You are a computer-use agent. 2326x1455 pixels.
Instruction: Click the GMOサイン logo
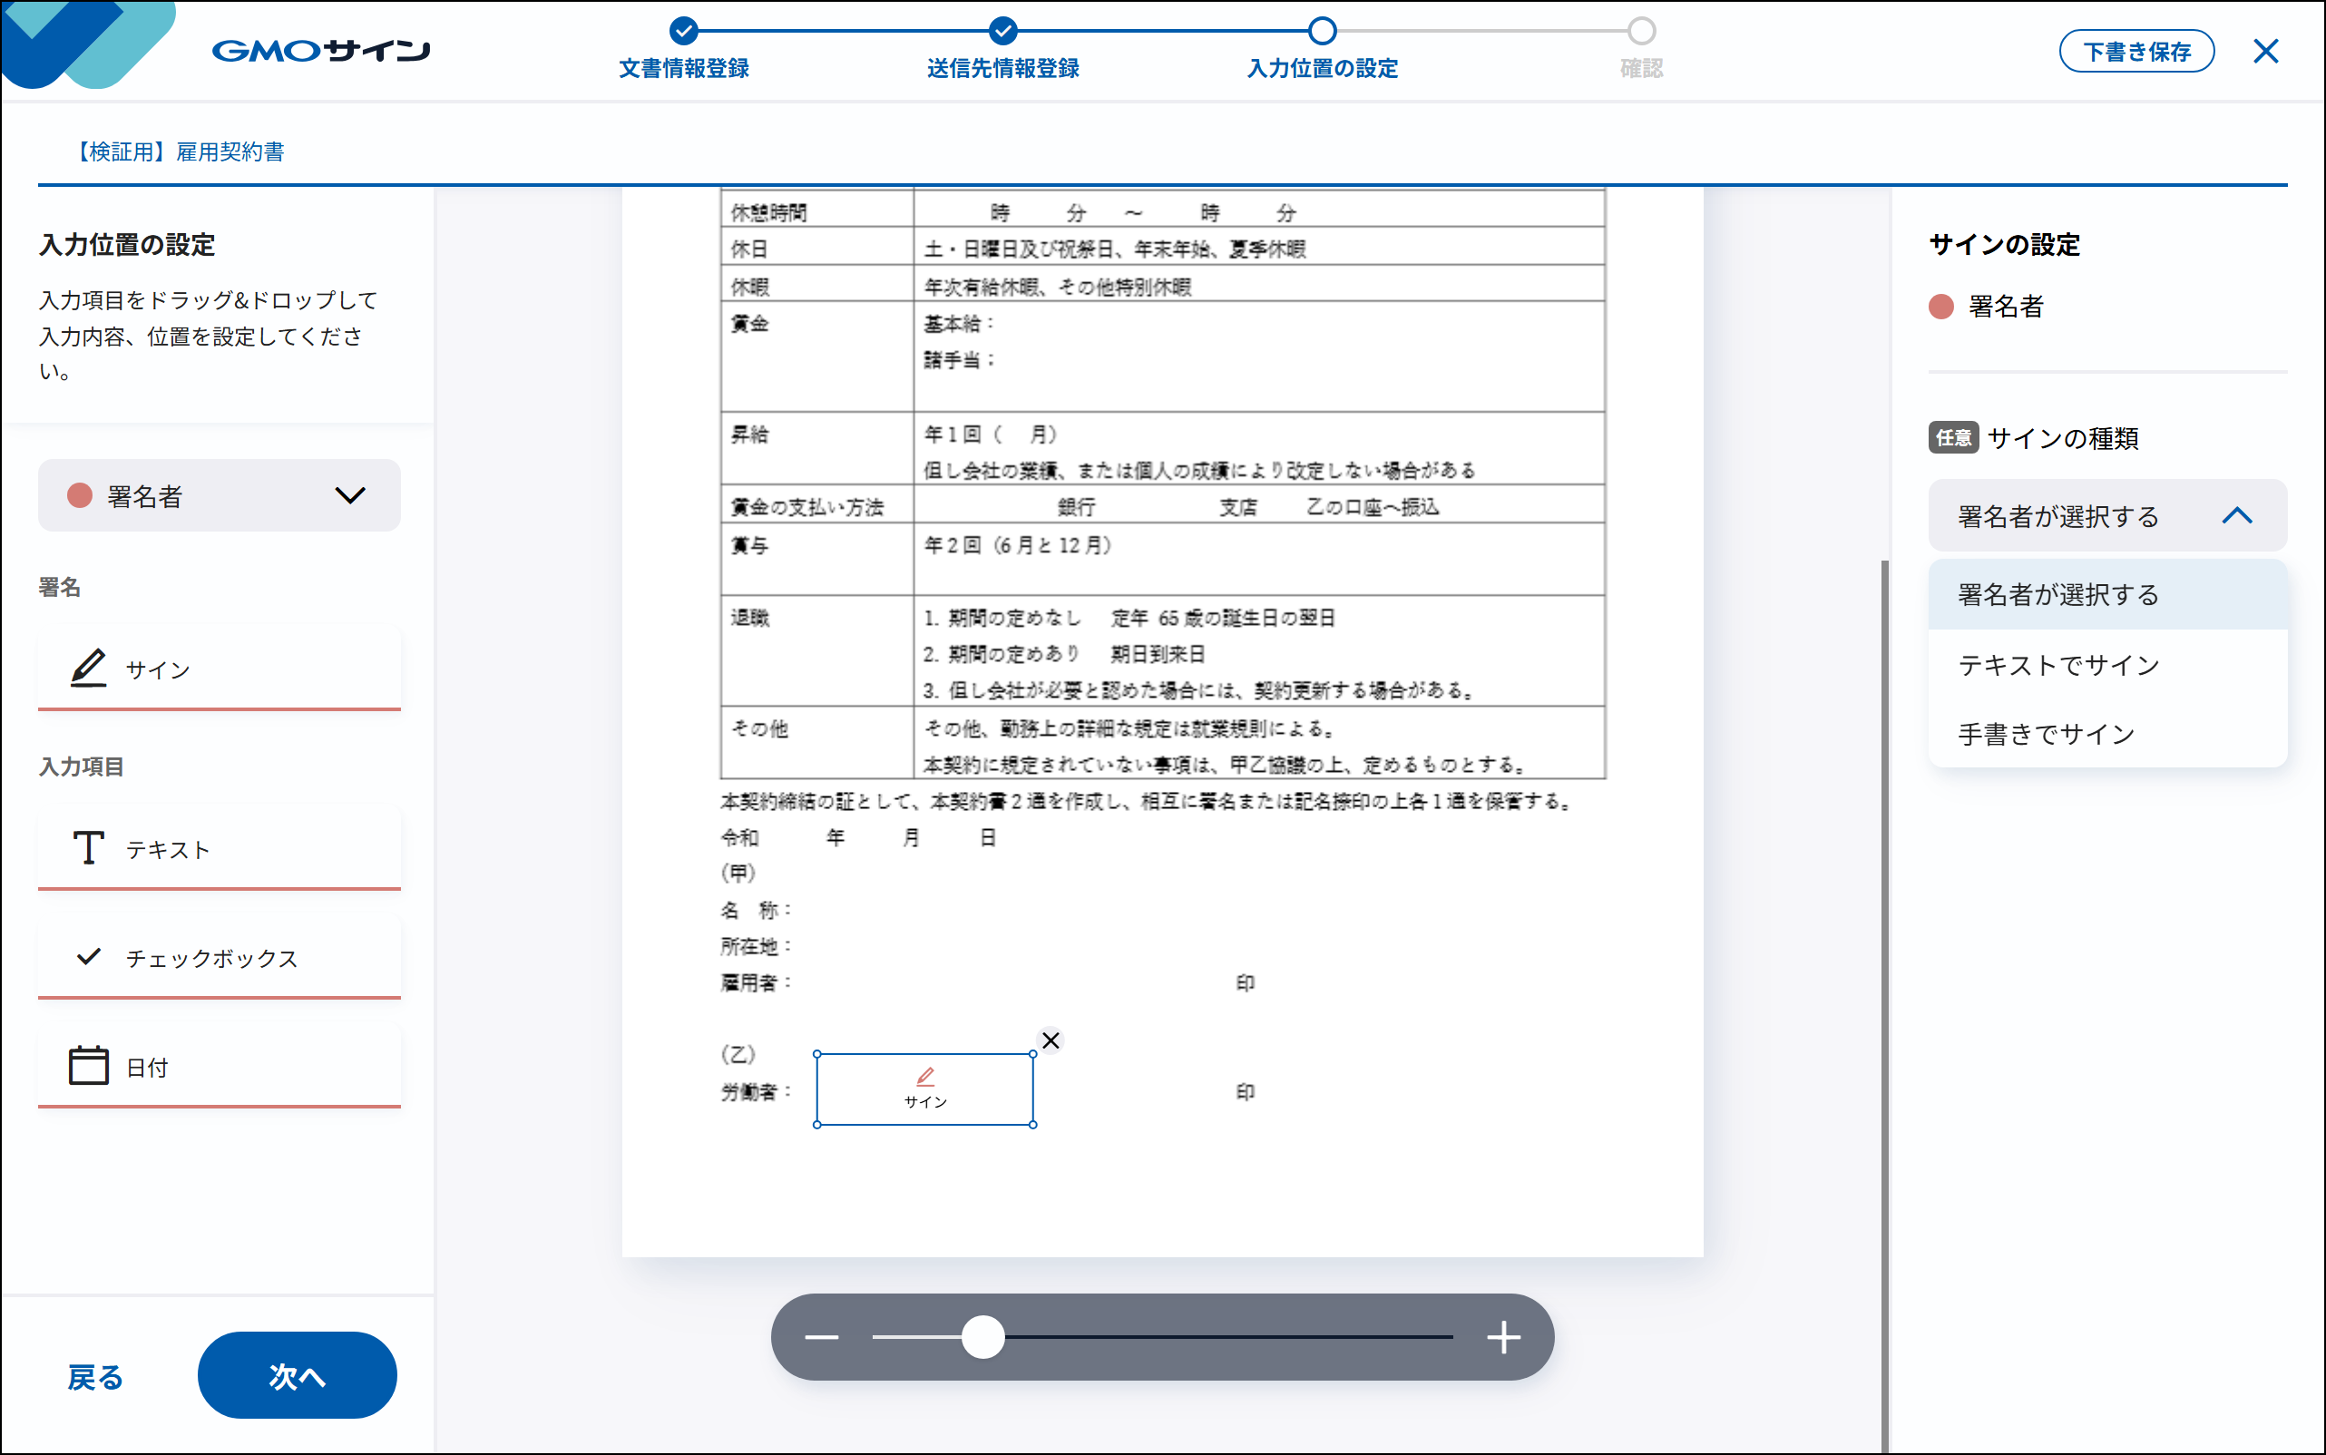[320, 50]
